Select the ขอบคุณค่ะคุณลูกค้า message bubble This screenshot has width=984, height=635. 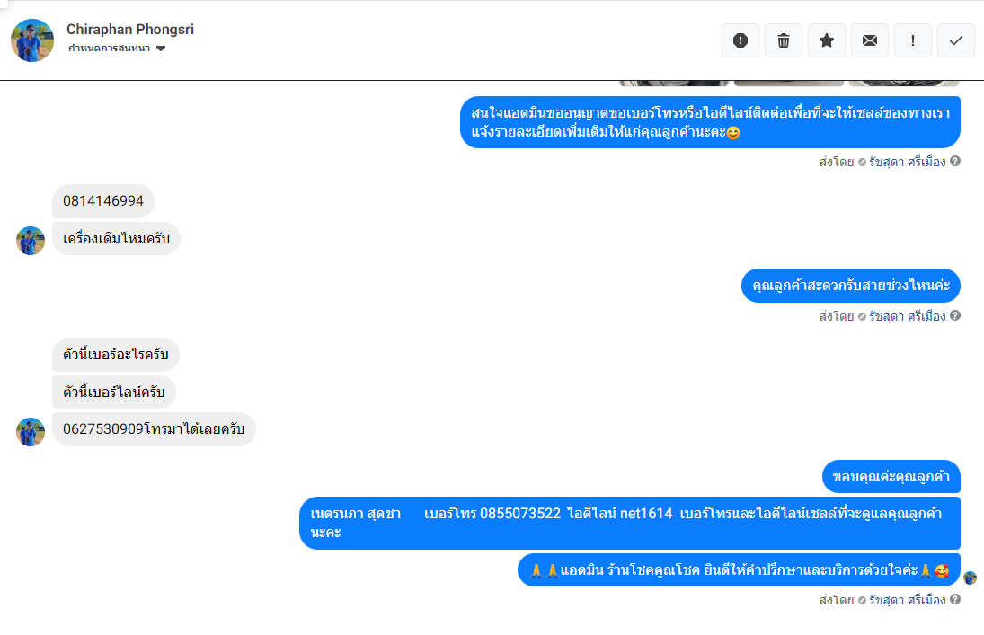click(891, 477)
